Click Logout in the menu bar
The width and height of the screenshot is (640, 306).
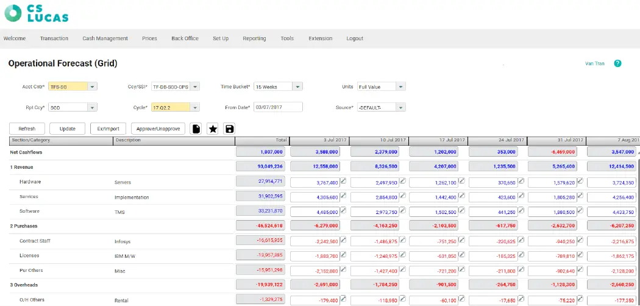[355, 38]
